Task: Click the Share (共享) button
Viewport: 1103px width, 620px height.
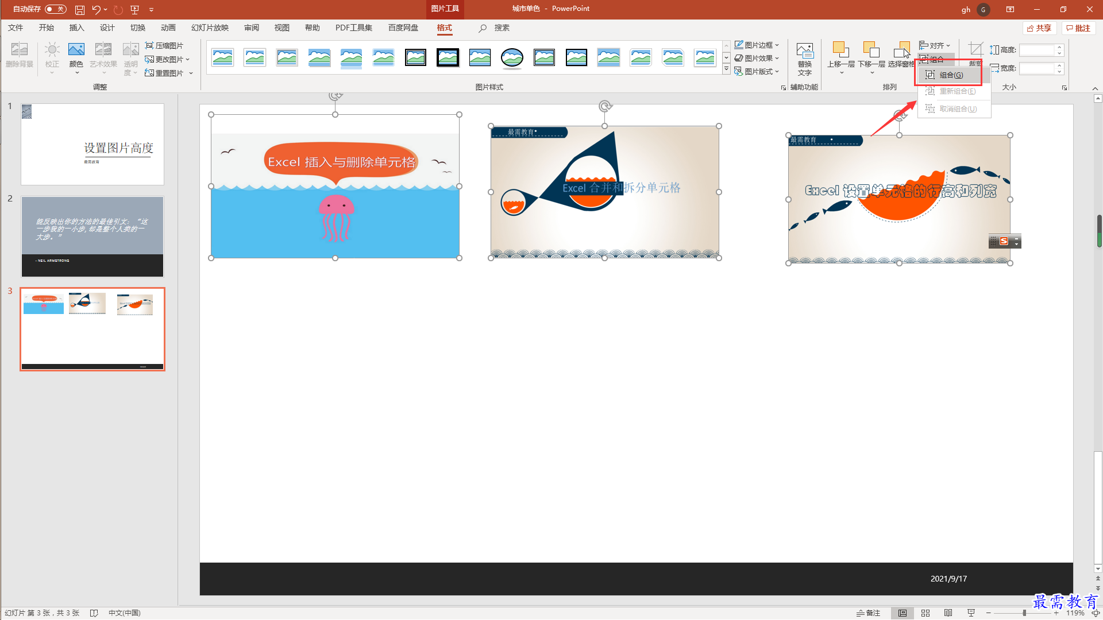Action: (x=1040, y=28)
